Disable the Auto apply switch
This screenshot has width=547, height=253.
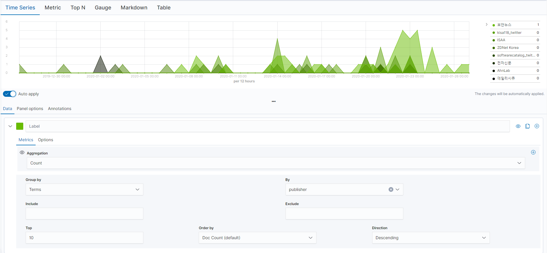pyautogui.click(x=9, y=94)
